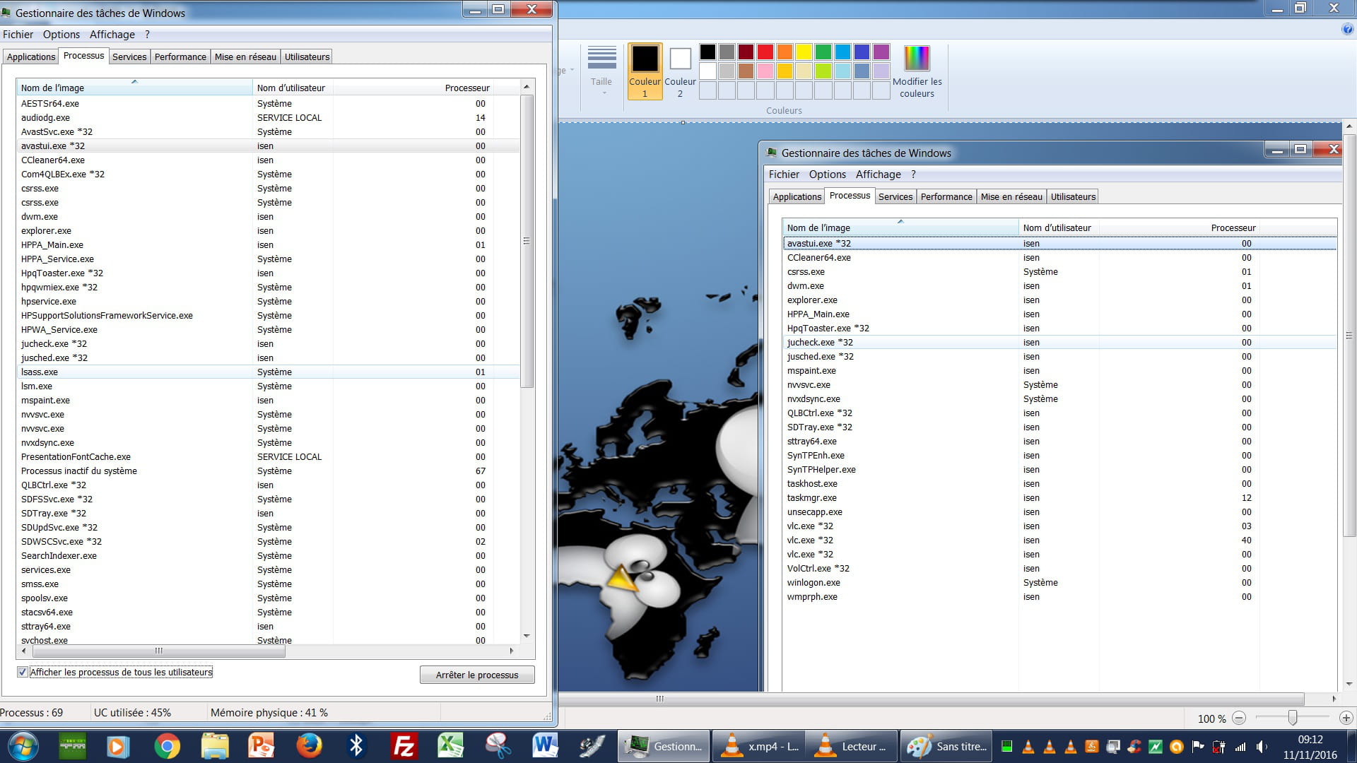Open the power battery tray icon
Image resolution: width=1357 pixels, height=763 pixels.
(x=1219, y=747)
